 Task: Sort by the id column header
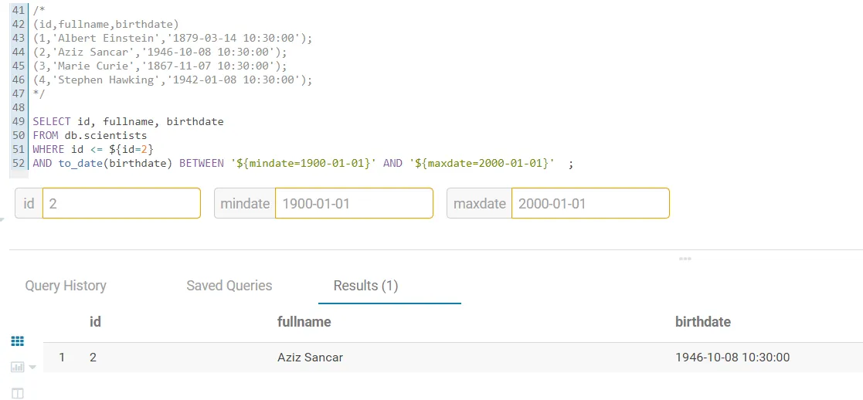[x=95, y=322]
